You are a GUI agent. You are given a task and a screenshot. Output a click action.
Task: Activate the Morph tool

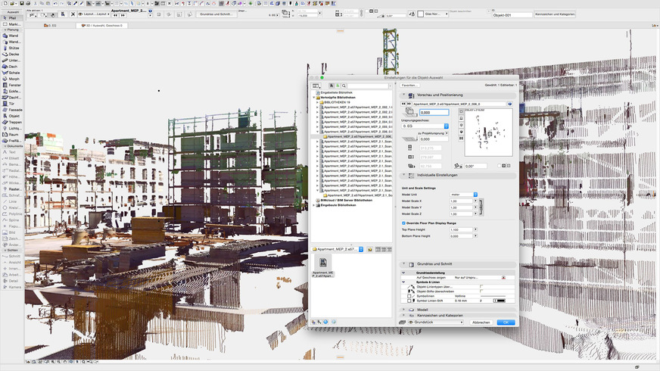14,79
